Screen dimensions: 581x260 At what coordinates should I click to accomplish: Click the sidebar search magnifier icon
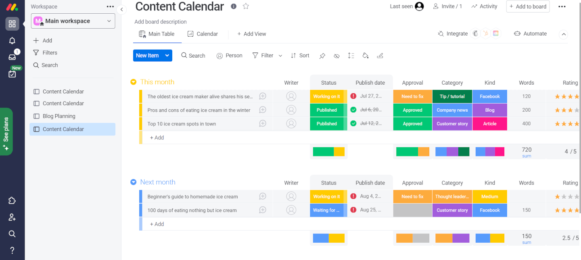click(12, 234)
